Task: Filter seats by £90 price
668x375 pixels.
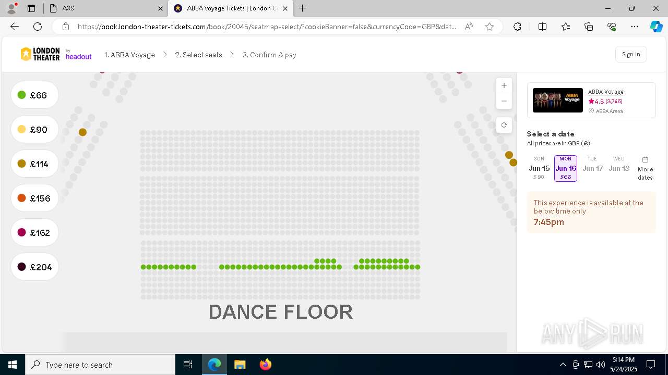Action: tap(34, 130)
